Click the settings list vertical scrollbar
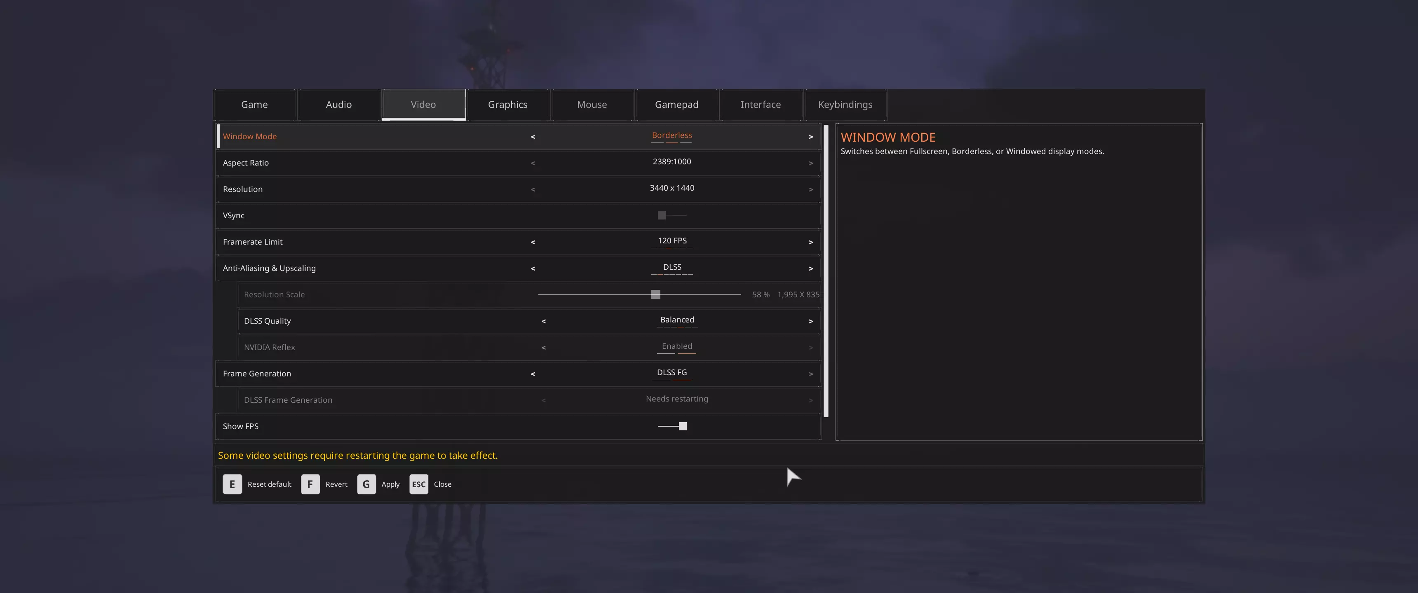Screen dimensions: 1418x593 point(825,271)
